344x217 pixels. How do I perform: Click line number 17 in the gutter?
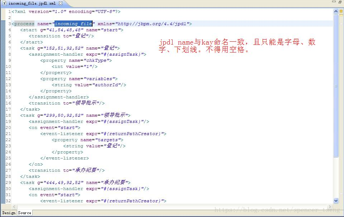pos(8,109)
